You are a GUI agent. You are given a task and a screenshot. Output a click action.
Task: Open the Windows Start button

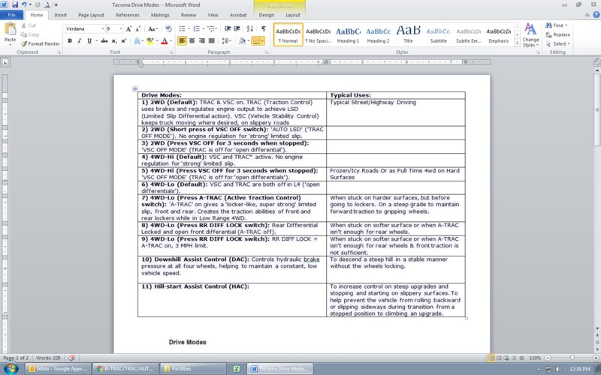point(11,368)
